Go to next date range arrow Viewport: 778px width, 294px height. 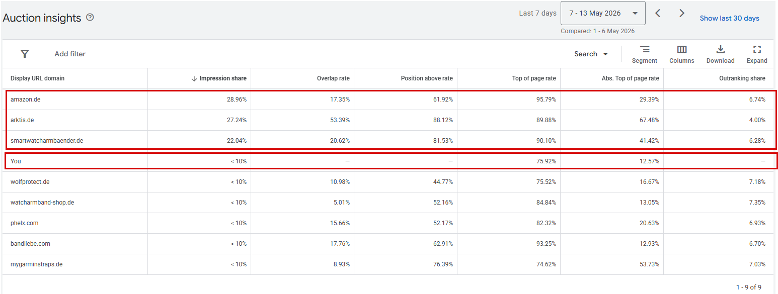coord(682,13)
